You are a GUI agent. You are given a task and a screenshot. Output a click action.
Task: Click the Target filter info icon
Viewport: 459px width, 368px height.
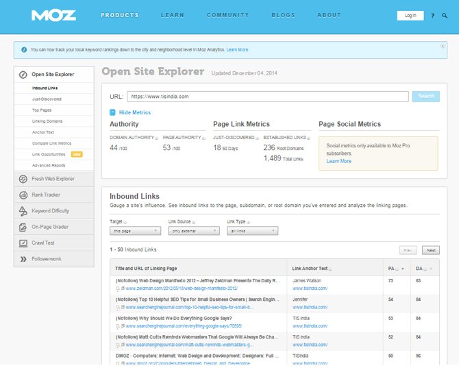(x=125, y=222)
